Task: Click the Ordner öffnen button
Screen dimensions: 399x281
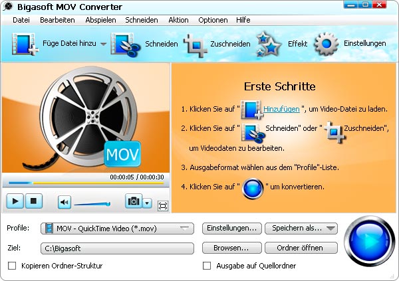Action: pyautogui.click(x=301, y=248)
